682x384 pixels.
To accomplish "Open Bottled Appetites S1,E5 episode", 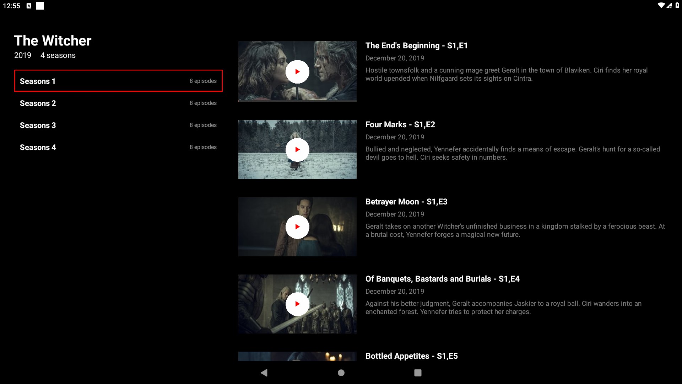I will click(412, 356).
